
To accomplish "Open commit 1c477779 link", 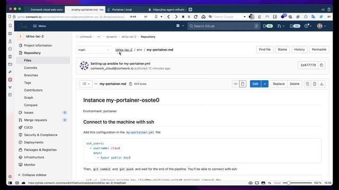I will coord(308,65).
